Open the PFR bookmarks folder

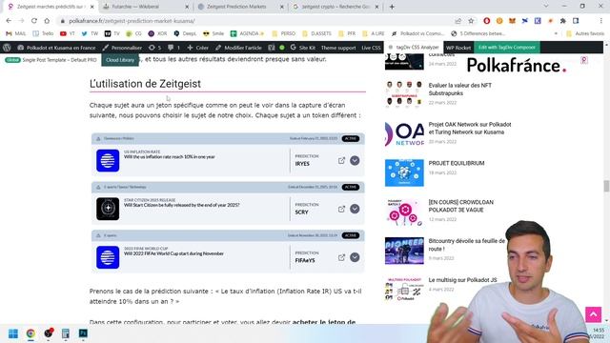point(347,34)
